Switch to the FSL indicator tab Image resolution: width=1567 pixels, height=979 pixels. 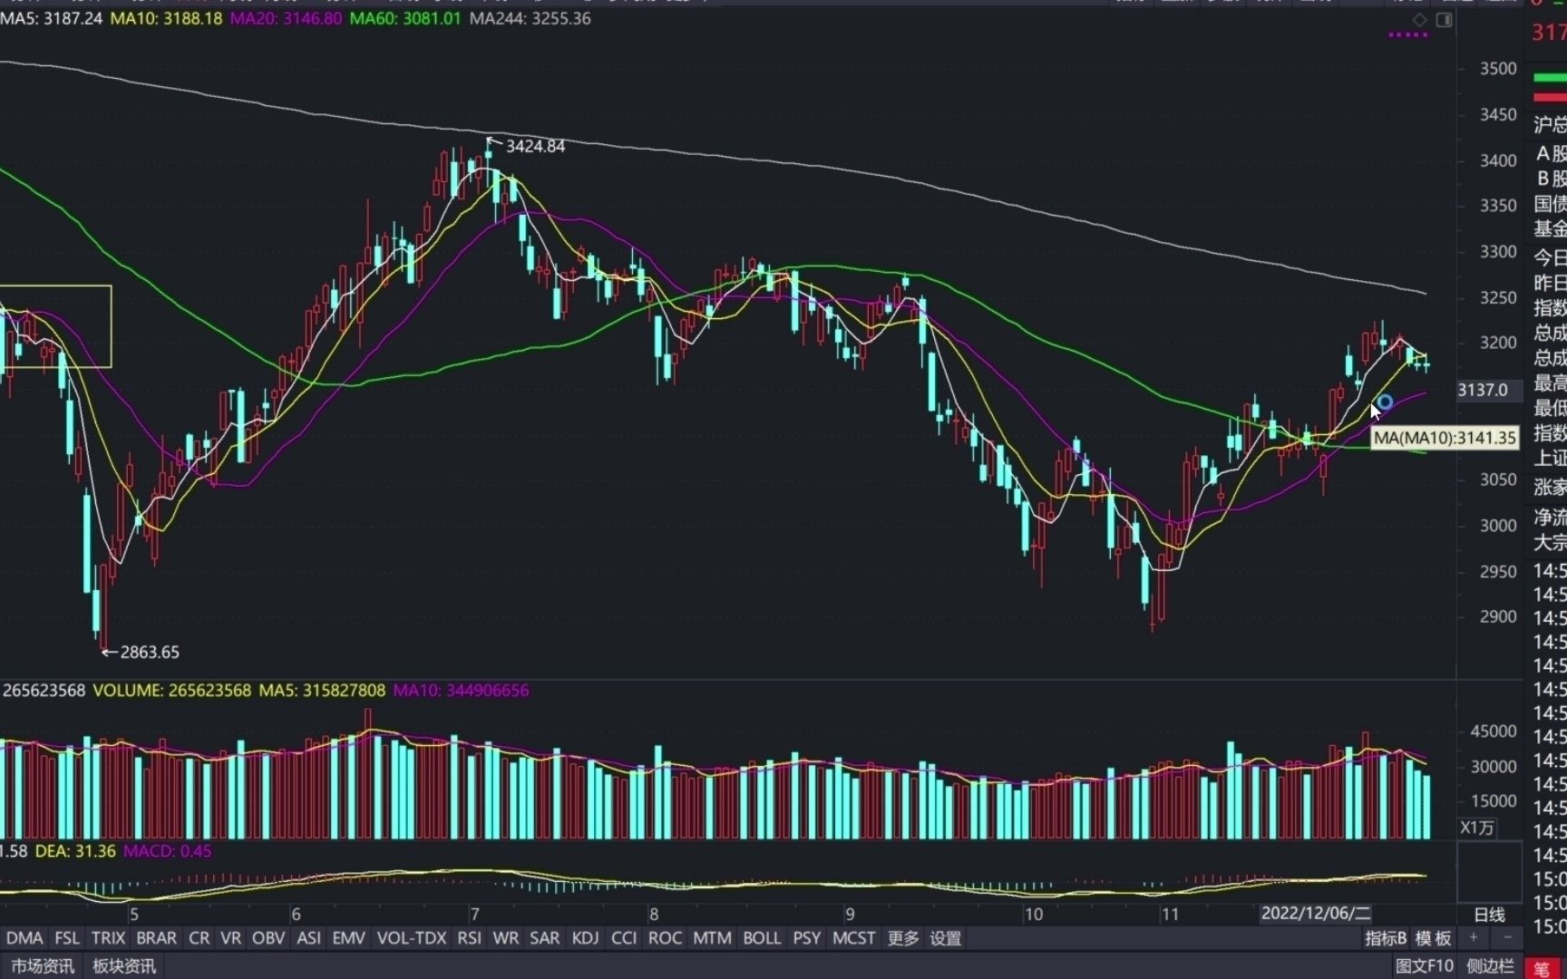click(67, 938)
